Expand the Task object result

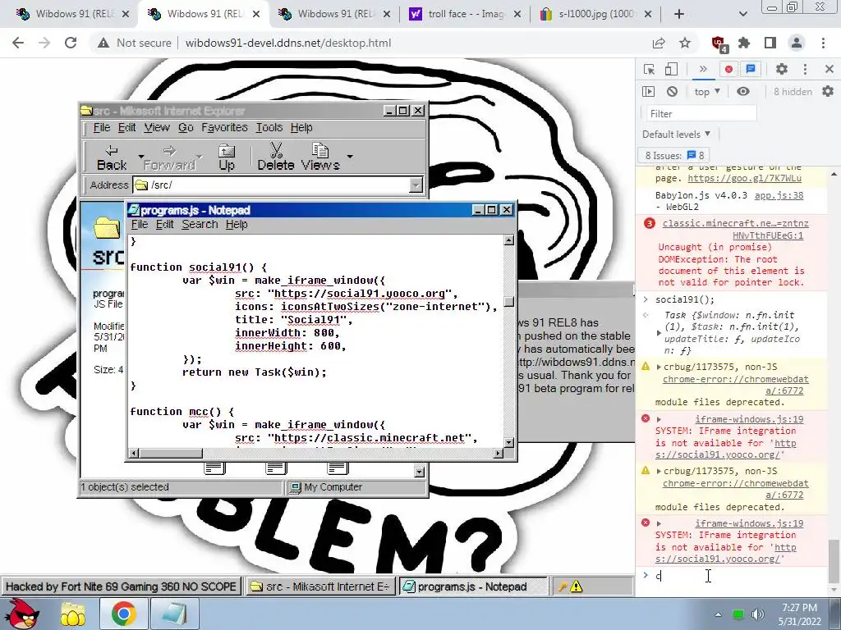point(659,333)
